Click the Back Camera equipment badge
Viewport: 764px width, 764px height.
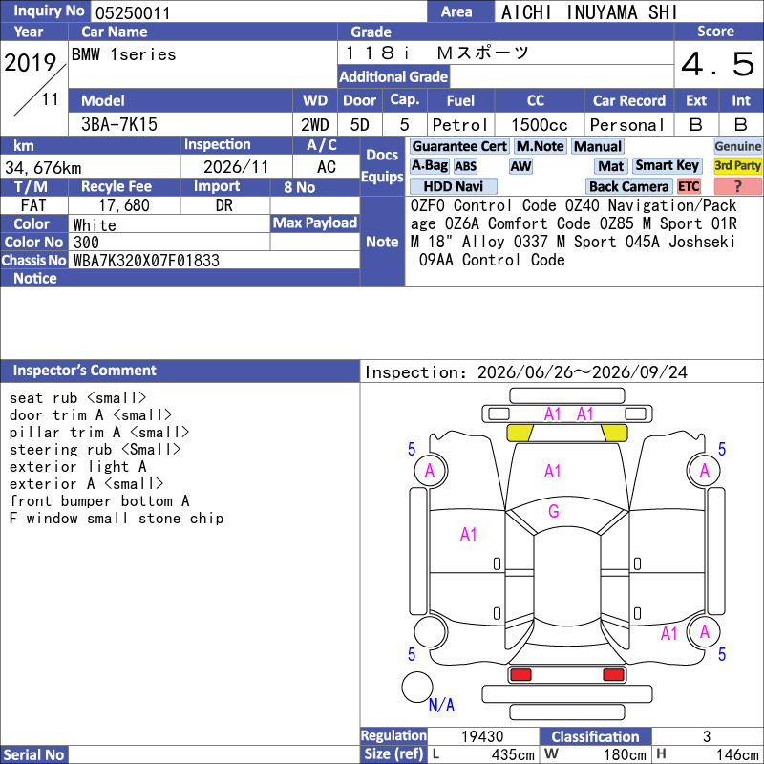click(x=628, y=186)
